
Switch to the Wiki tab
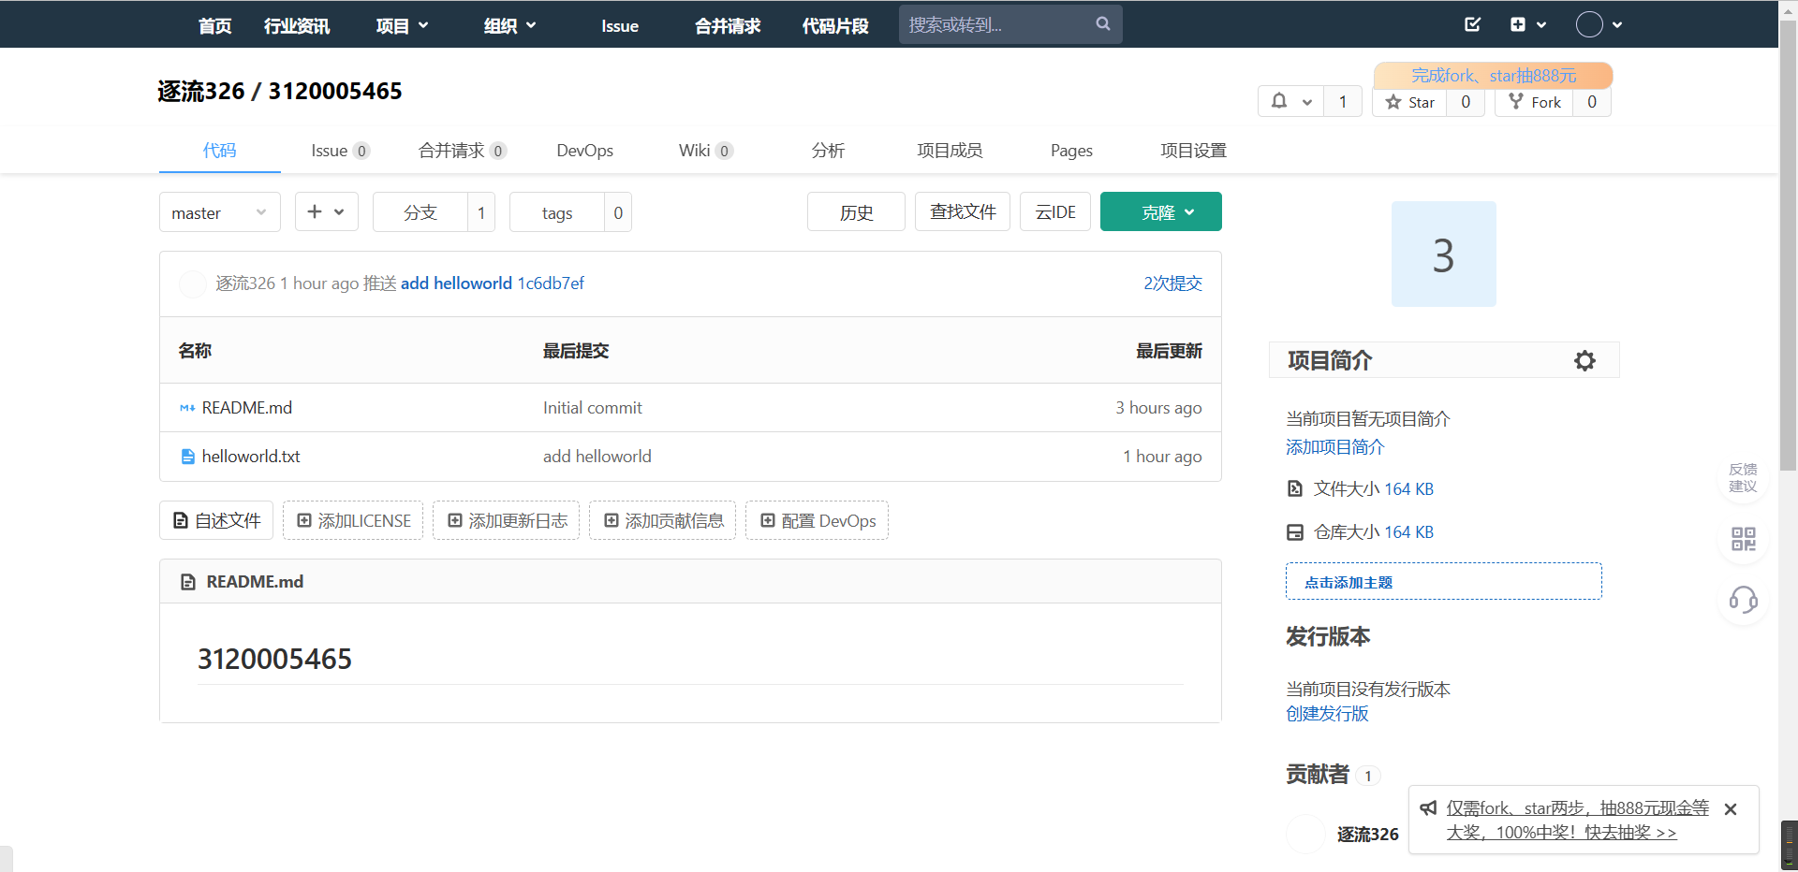[x=706, y=151]
